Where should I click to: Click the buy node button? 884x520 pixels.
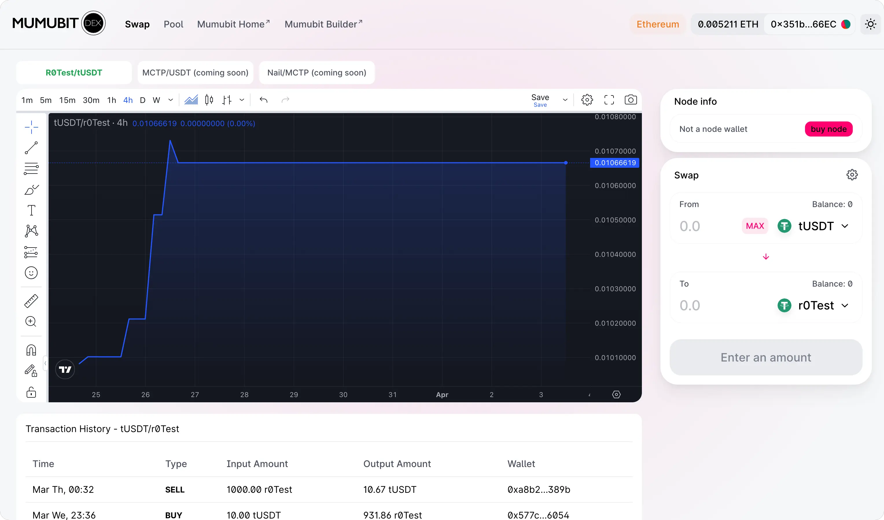tap(828, 129)
